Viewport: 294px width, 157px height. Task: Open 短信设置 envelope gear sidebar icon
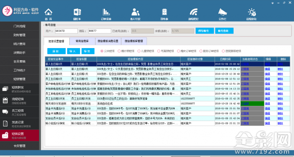coord(5,135)
